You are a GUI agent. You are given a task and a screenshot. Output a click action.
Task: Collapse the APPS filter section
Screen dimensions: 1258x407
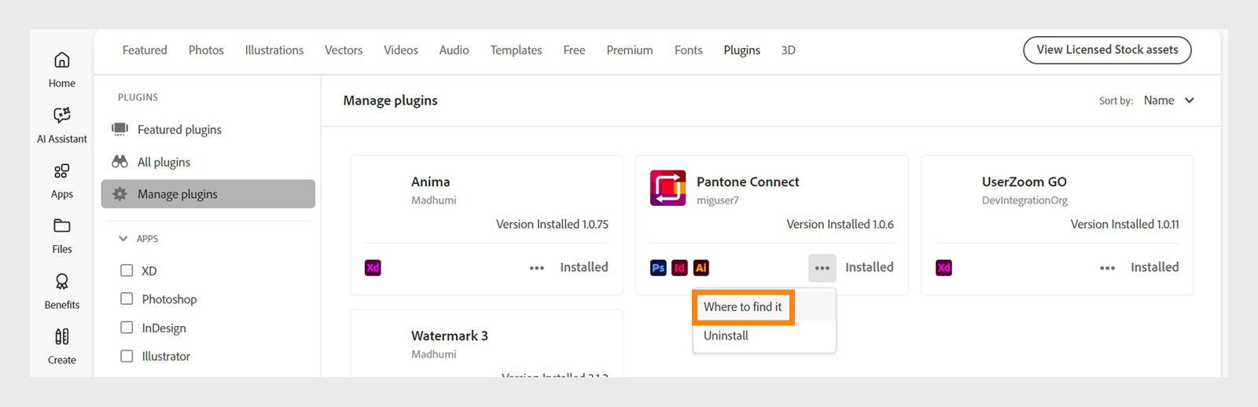point(123,238)
